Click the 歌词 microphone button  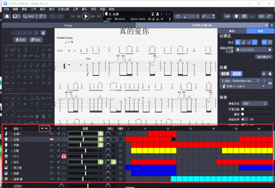coord(21,40)
